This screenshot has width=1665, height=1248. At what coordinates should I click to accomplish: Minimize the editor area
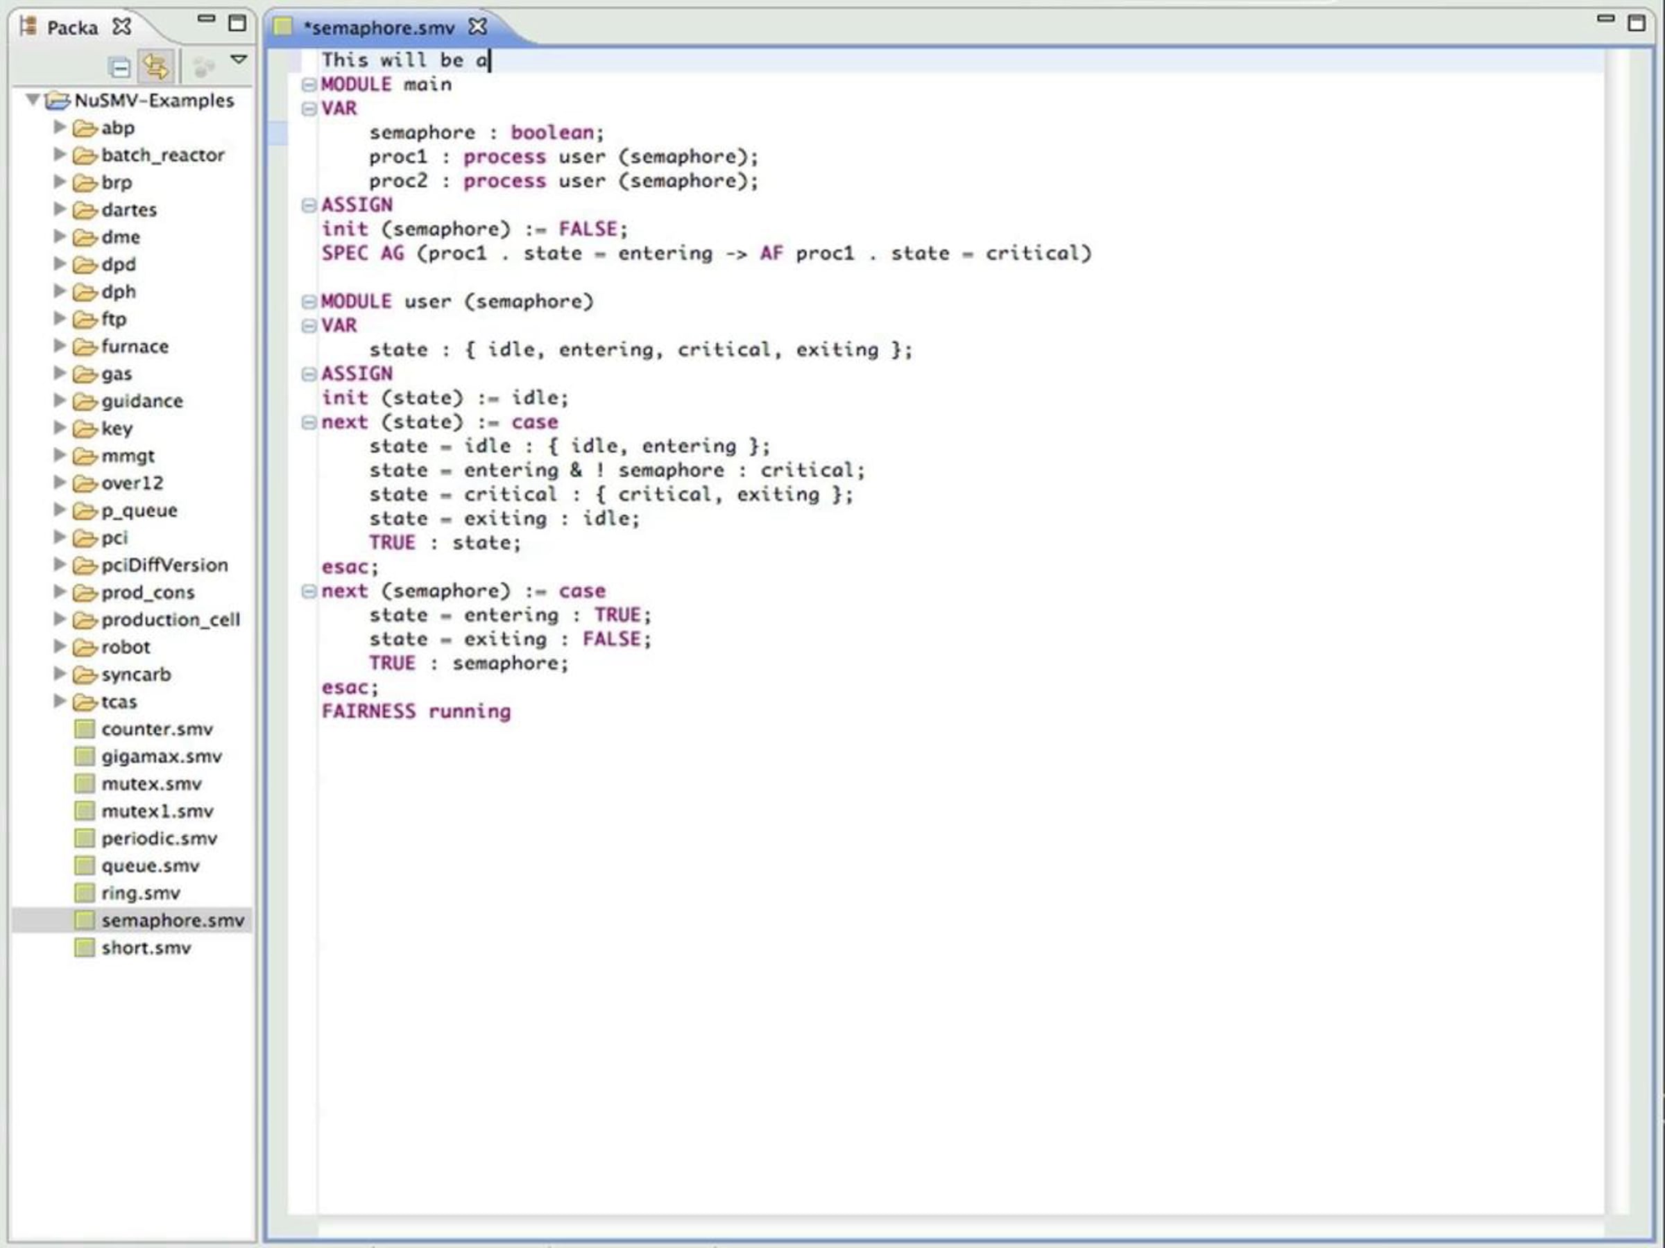coord(1605,18)
